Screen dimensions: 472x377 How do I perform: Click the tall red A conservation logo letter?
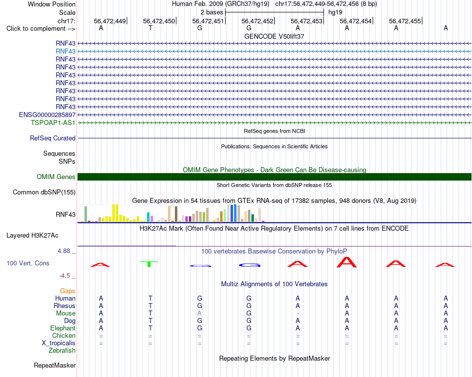coord(346,262)
